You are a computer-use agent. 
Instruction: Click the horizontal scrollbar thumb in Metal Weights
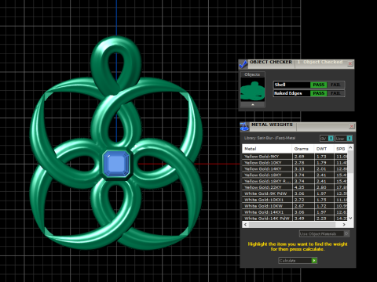(292, 225)
